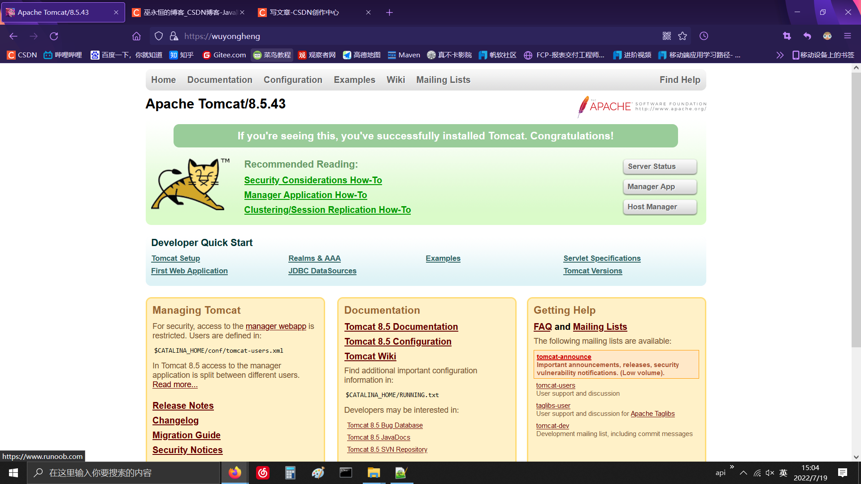Click the muted volume tray icon
The height and width of the screenshot is (484, 861).
click(770, 473)
